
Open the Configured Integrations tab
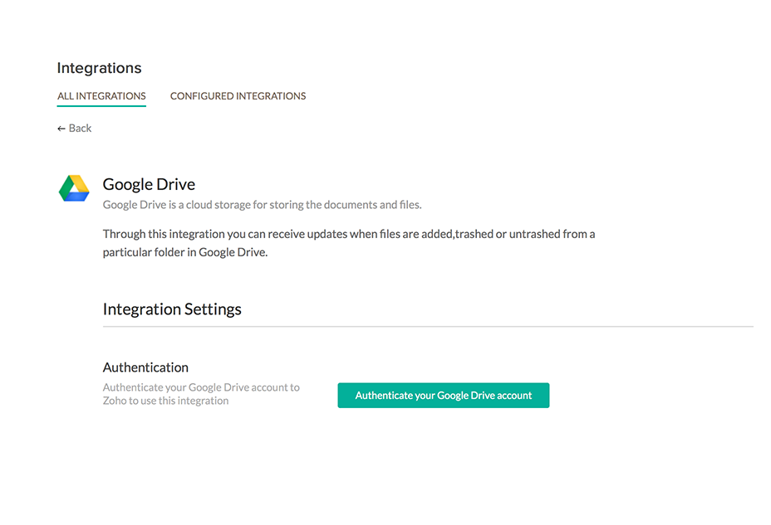[238, 96]
